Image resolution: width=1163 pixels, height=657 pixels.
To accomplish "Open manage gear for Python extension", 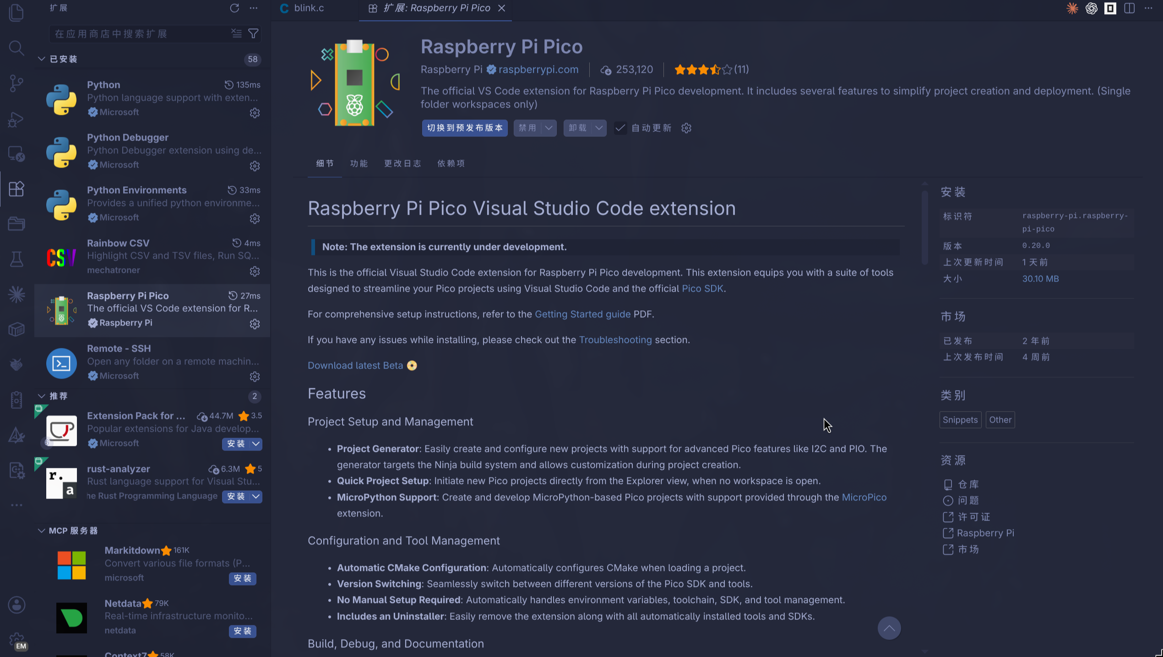I will point(255,113).
